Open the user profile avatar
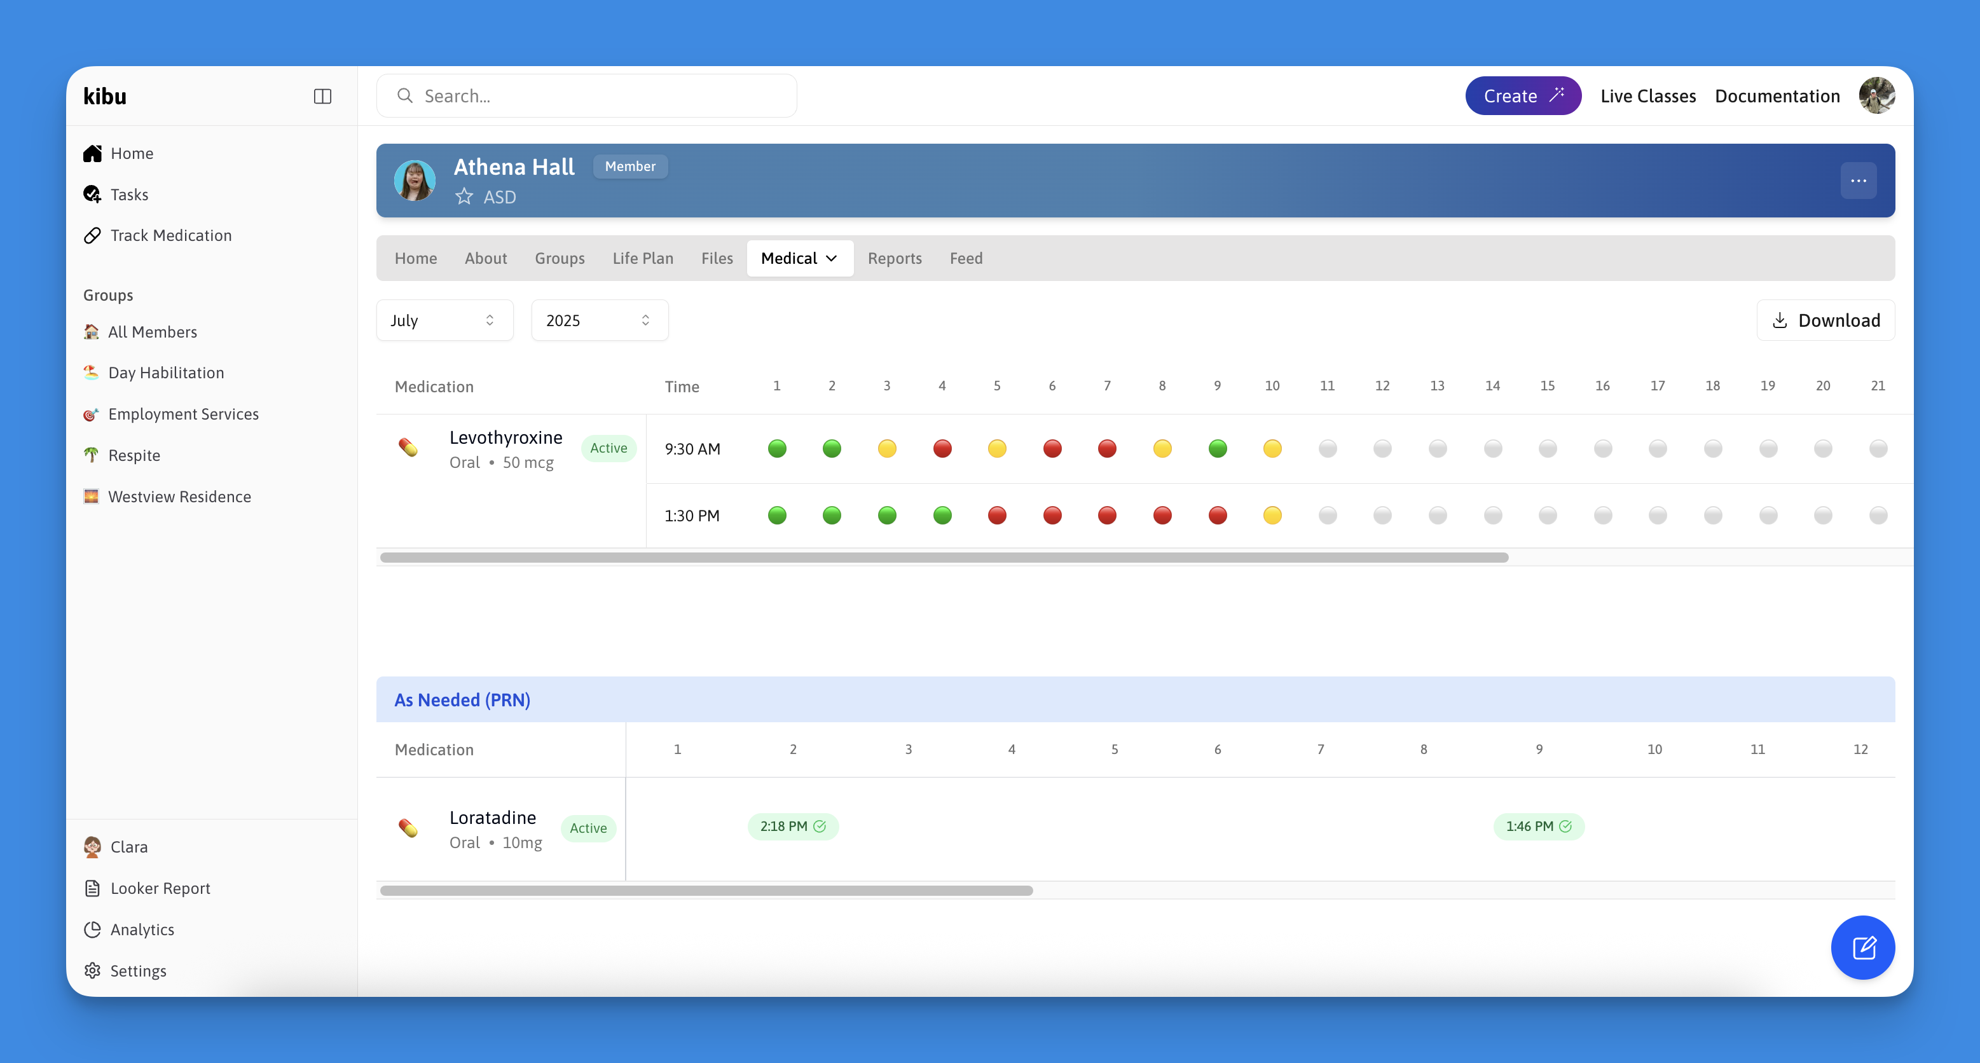 [1876, 96]
